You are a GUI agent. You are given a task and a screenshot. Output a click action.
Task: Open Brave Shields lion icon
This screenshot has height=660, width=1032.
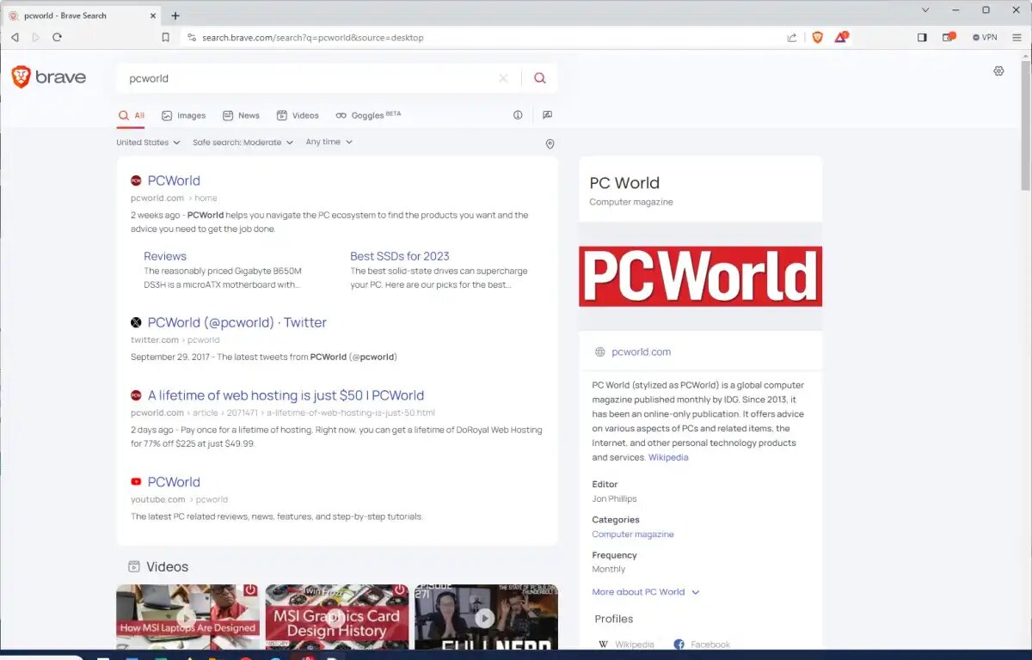[817, 37]
